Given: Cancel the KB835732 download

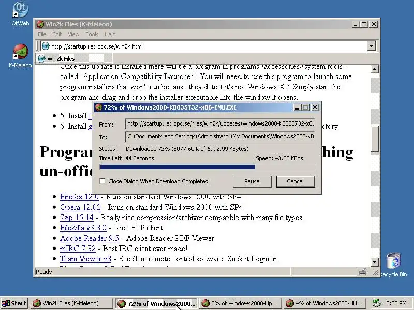Looking at the screenshot, I should click(295, 181).
